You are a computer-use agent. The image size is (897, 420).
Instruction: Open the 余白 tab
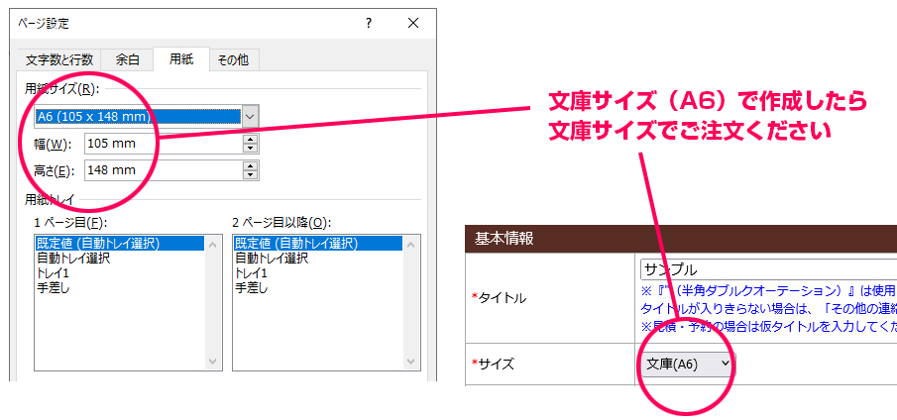[x=127, y=59]
